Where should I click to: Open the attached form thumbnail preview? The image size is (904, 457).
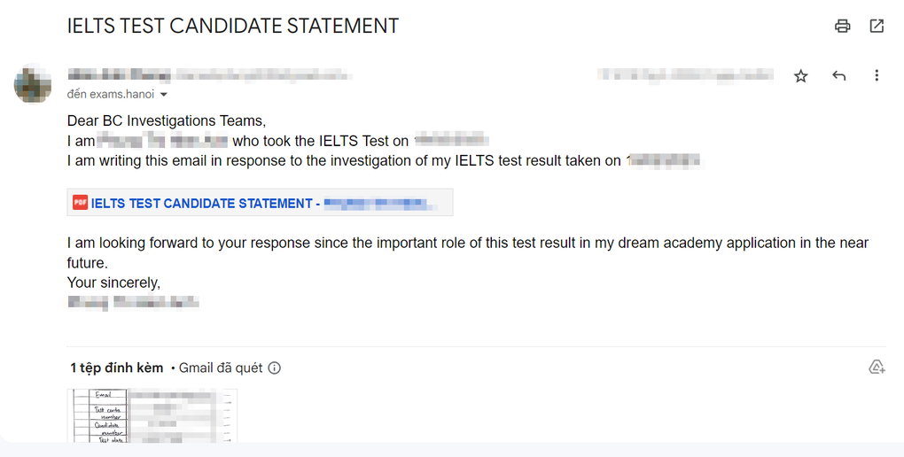pyautogui.click(x=152, y=415)
